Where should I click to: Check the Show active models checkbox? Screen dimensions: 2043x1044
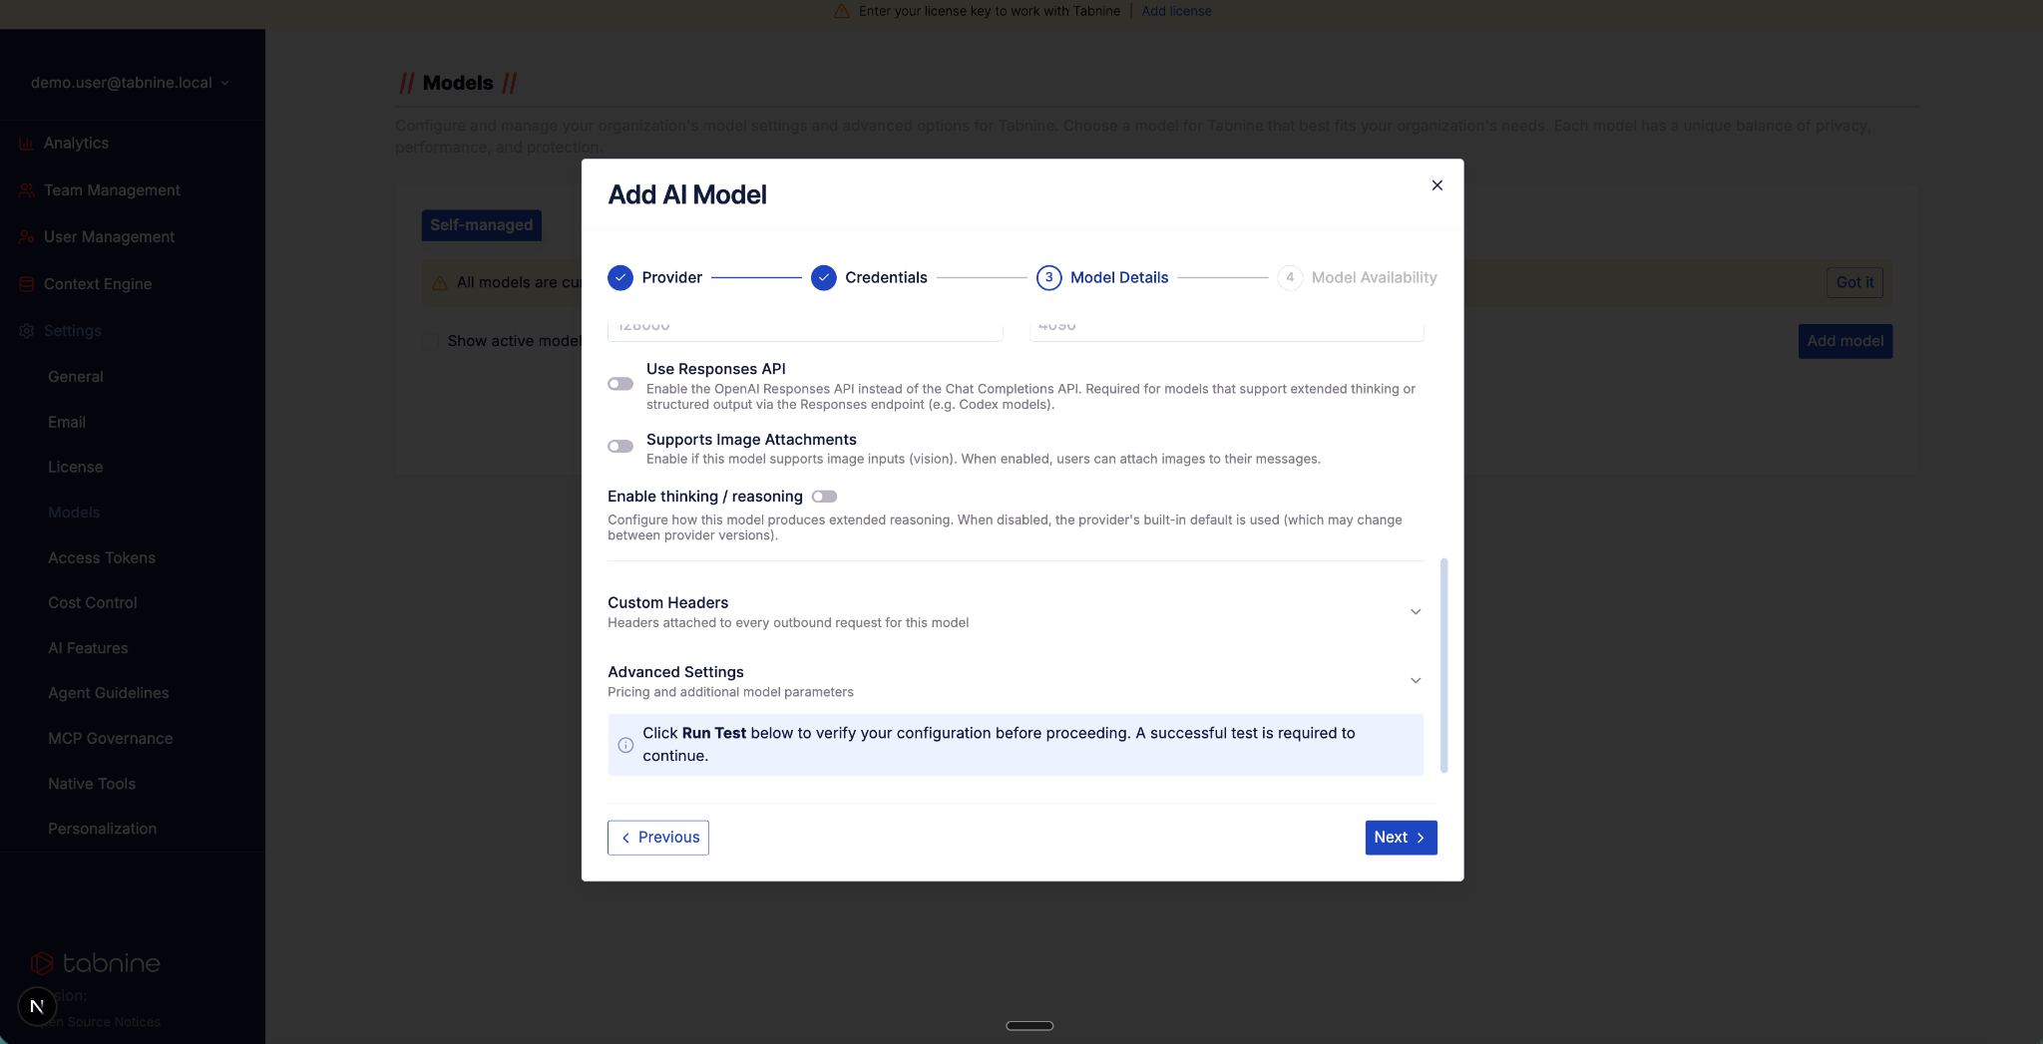click(430, 341)
